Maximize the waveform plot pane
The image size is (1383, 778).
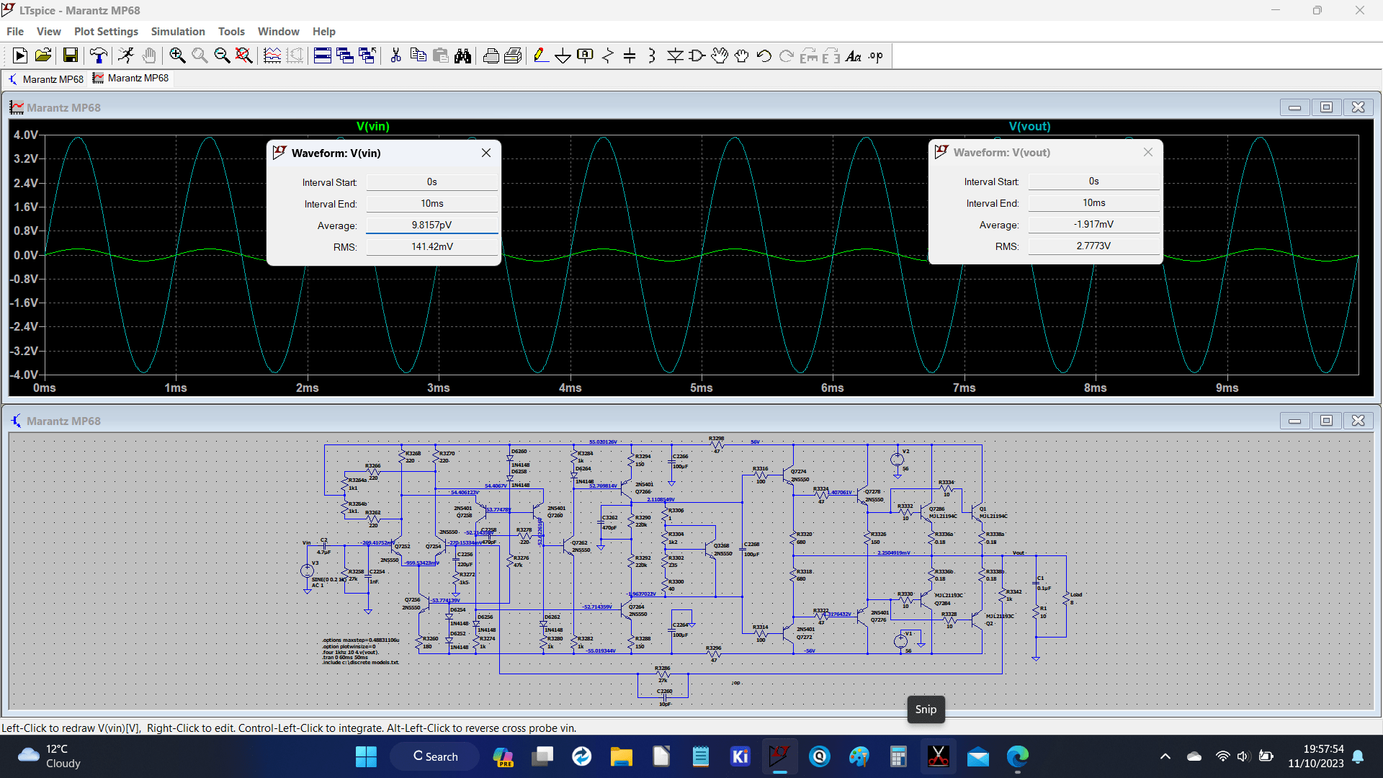1326,107
